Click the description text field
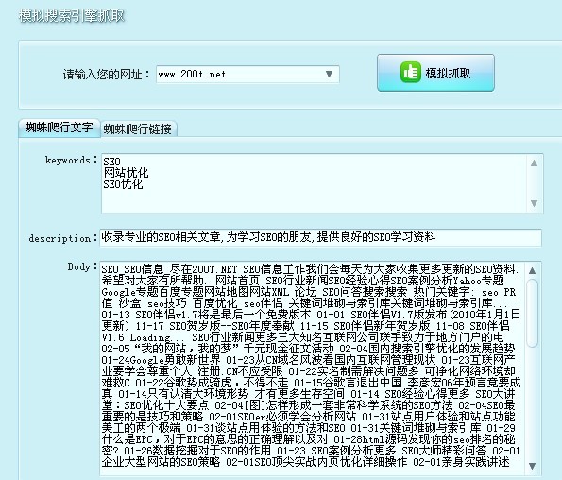 tap(320, 237)
